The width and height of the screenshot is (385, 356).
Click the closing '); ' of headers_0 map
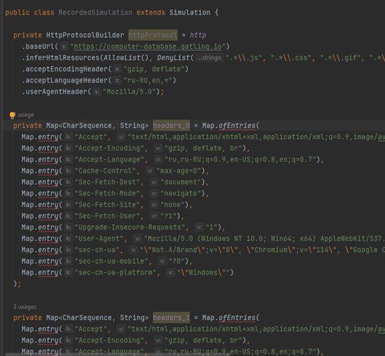(x=17, y=283)
